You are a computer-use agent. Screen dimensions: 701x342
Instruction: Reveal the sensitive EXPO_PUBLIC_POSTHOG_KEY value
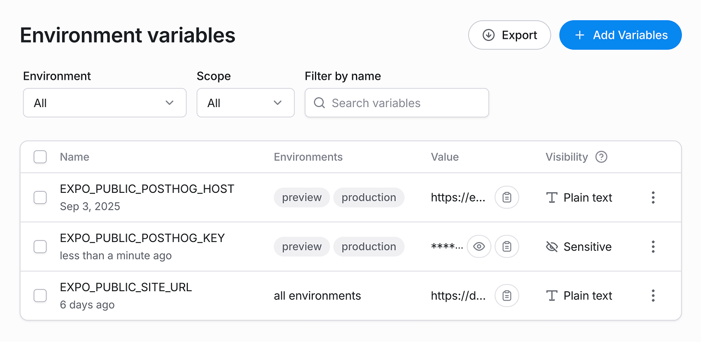[x=479, y=246]
